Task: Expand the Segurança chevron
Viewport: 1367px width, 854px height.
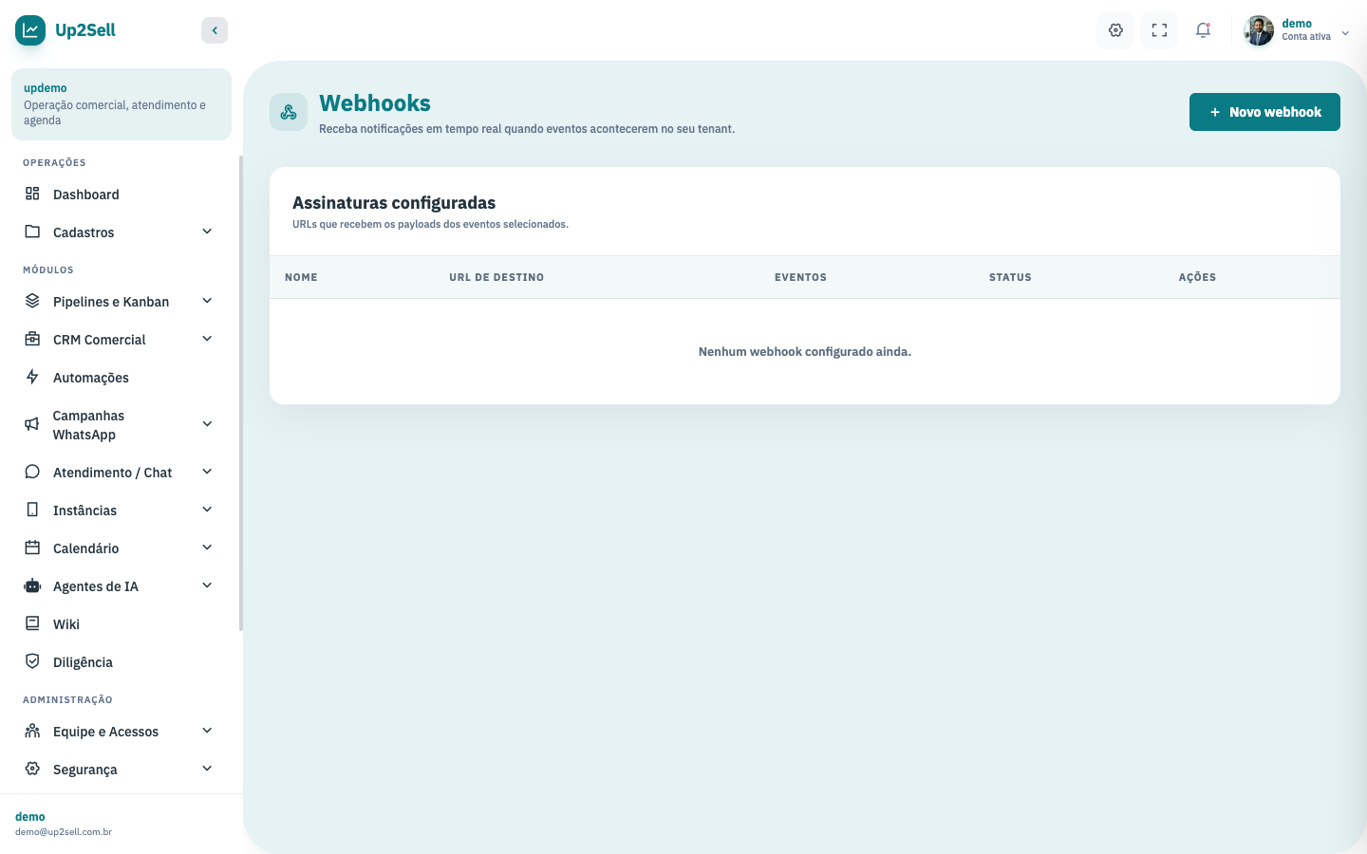Action: pos(207,769)
